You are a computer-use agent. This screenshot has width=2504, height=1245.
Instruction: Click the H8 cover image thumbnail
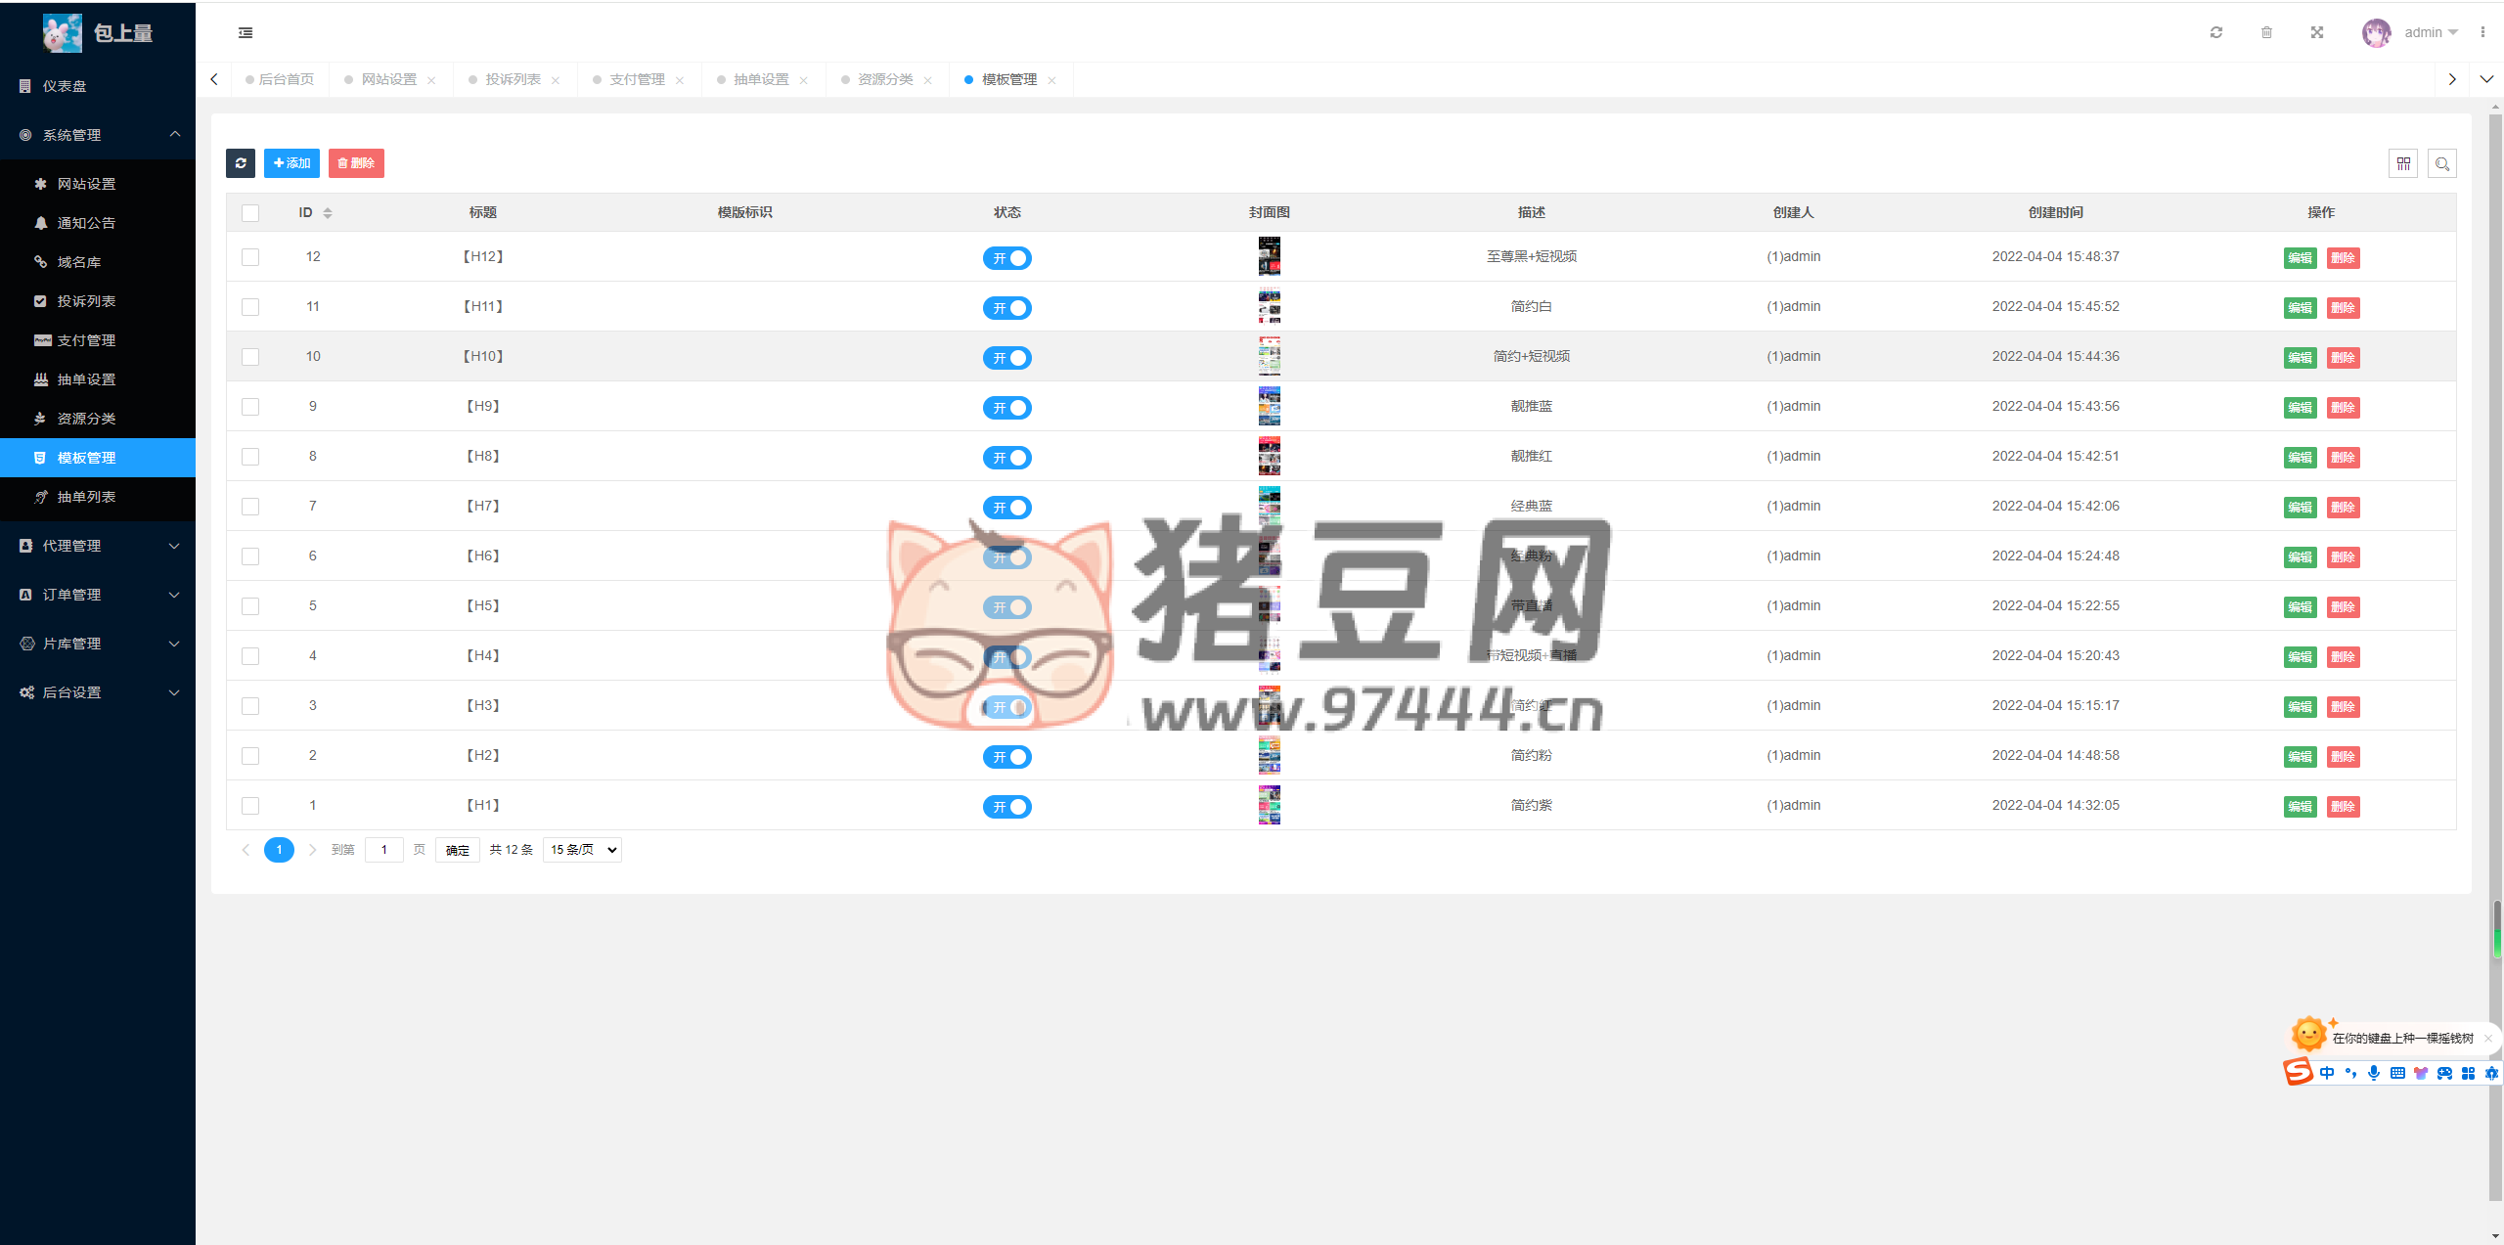click(1269, 456)
